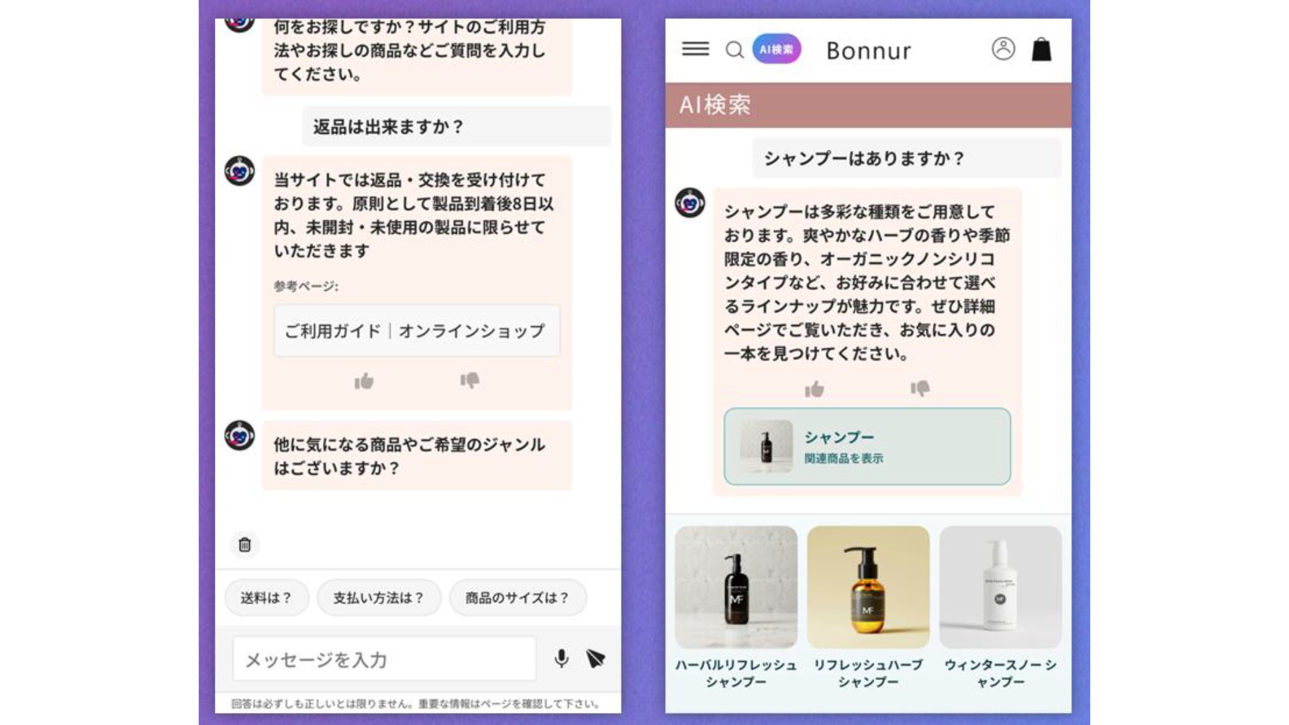The width and height of the screenshot is (1289, 725).
Task: Click the 支払い方法は？ suggestion chip
Action: click(377, 597)
